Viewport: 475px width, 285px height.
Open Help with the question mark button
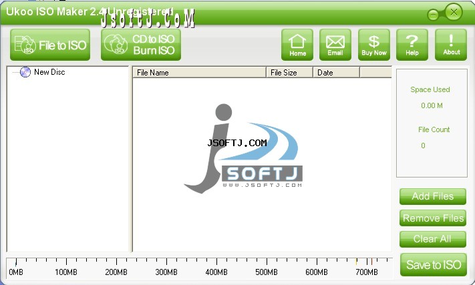(412, 45)
